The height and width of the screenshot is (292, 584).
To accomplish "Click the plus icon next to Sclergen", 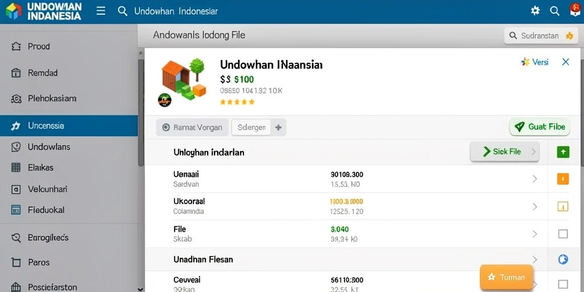I will [x=278, y=127].
